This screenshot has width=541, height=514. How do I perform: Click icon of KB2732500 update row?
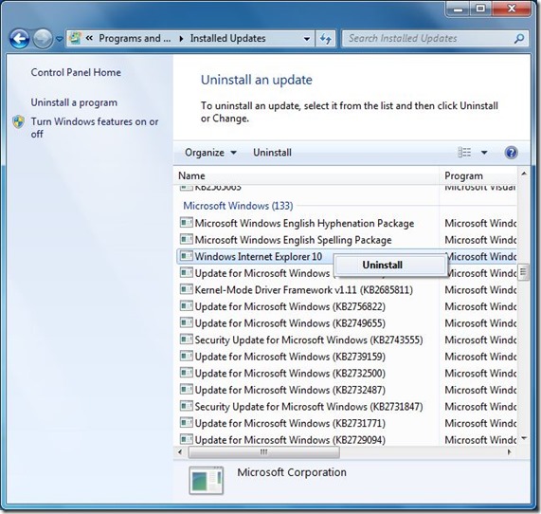(x=187, y=373)
